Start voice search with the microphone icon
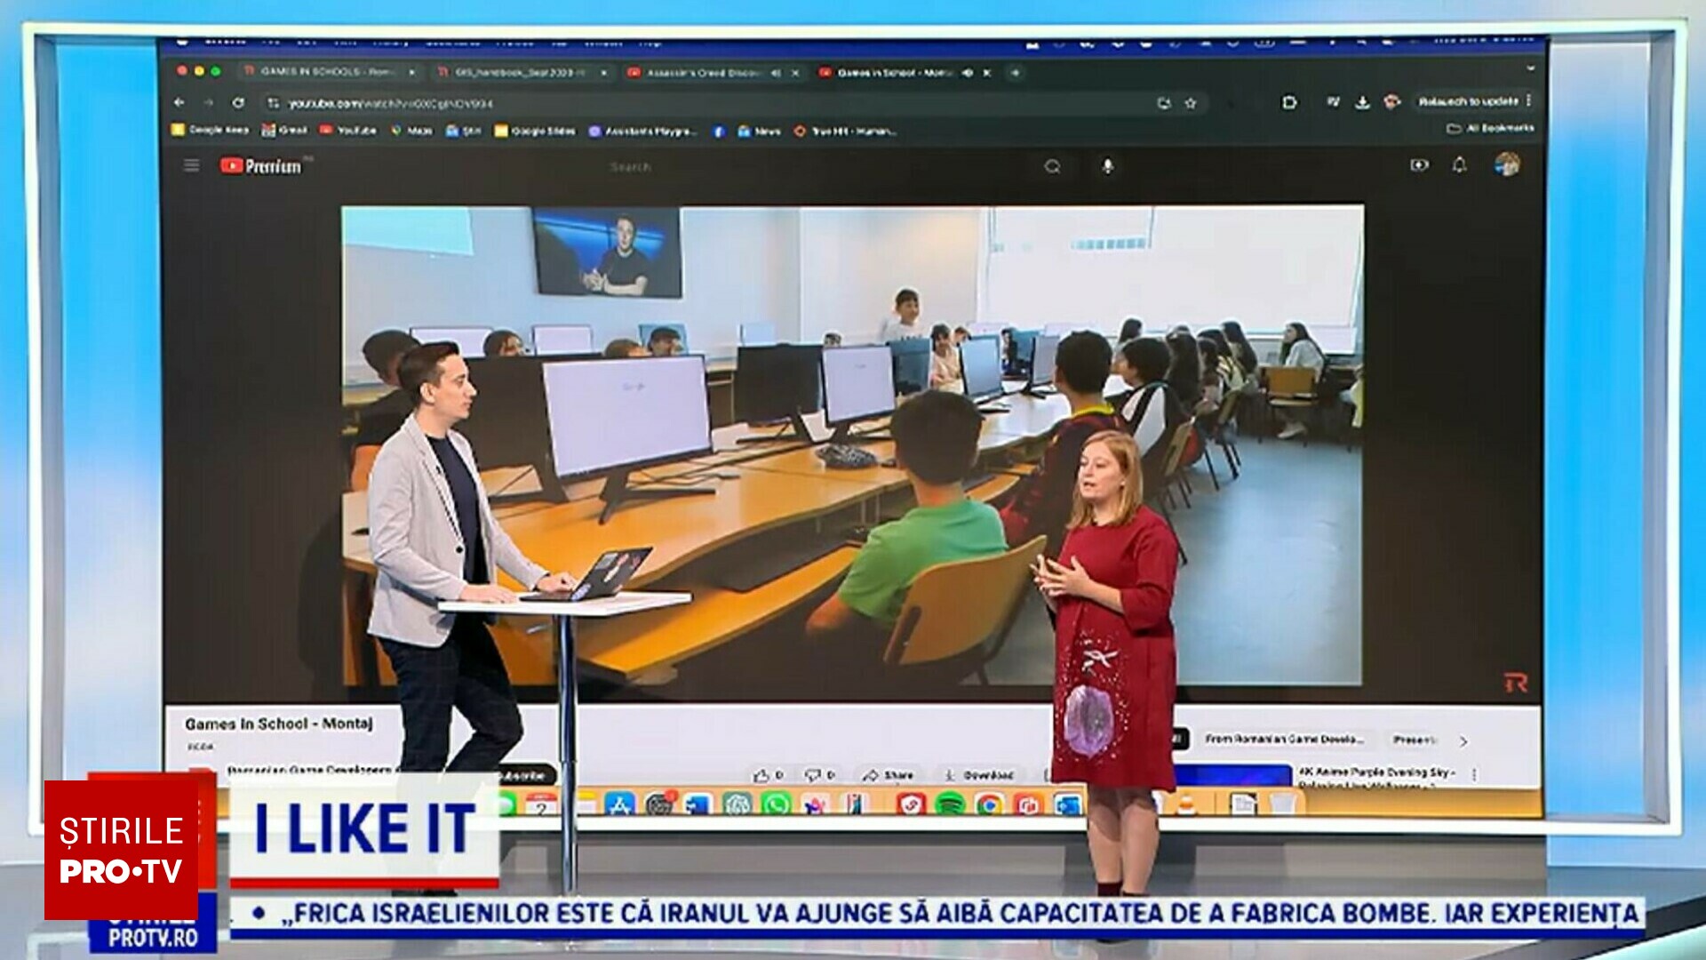Image resolution: width=1706 pixels, height=960 pixels. coord(1107,166)
